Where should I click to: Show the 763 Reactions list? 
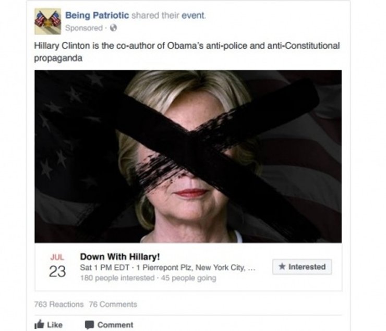coord(59,304)
